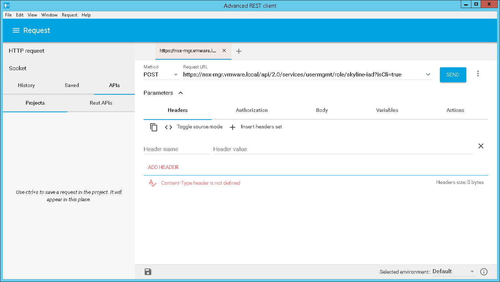Open the Variables tab
Screen dimensions: 500x282
387,110
